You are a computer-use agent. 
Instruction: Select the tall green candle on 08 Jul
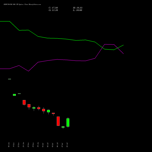pyautogui.click(x=68, y=123)
